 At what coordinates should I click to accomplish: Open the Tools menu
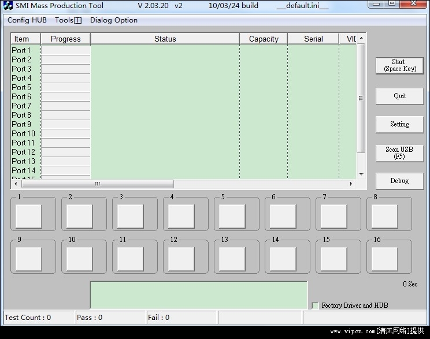click(68, 20)
